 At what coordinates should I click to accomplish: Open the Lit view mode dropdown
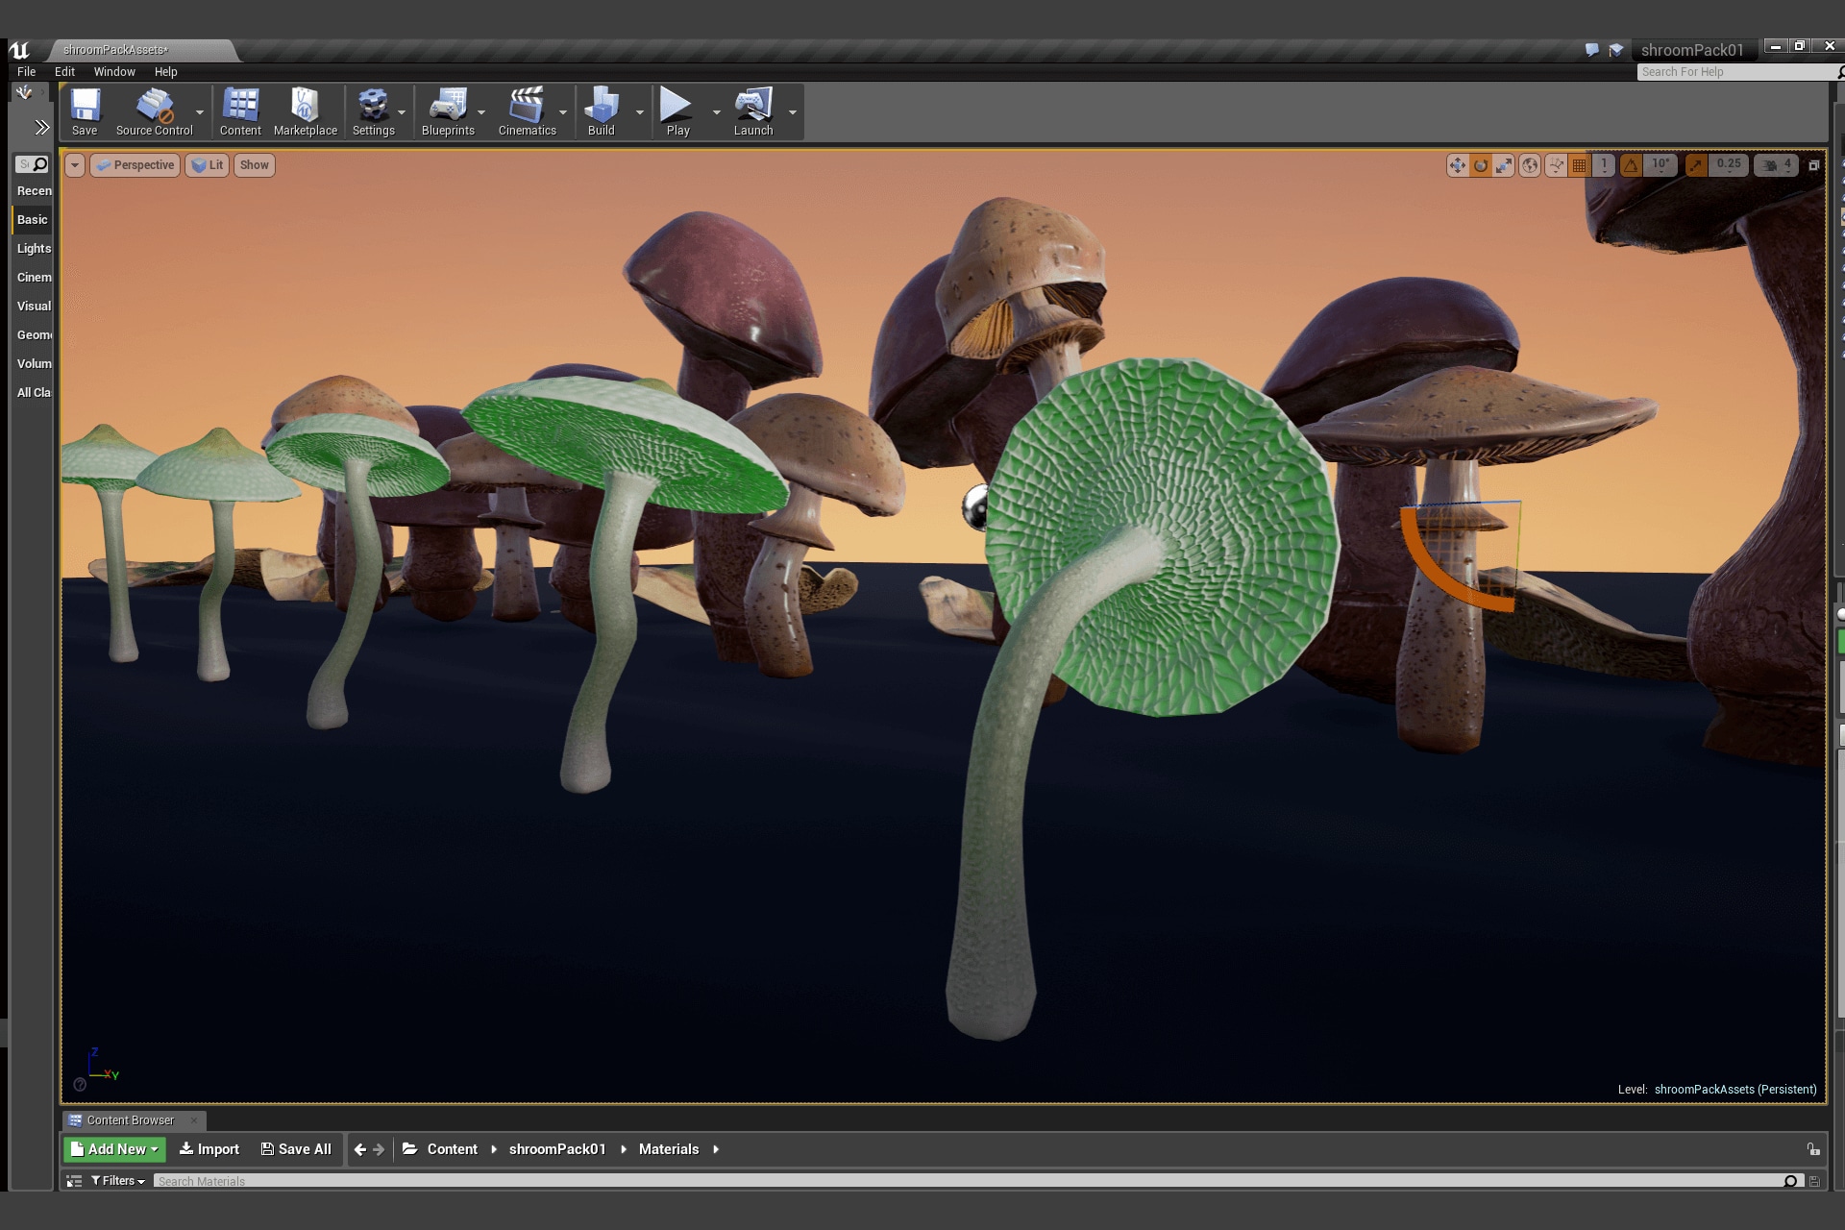point(207,165)
